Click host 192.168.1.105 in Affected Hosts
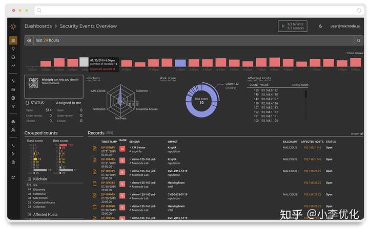This screenshot has width=369, height=230. (x=269, y=121)
